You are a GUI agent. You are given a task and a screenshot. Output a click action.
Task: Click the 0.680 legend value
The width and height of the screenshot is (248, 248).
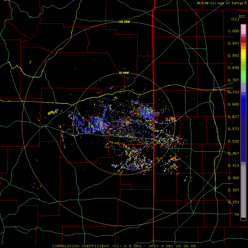[233, 104]
